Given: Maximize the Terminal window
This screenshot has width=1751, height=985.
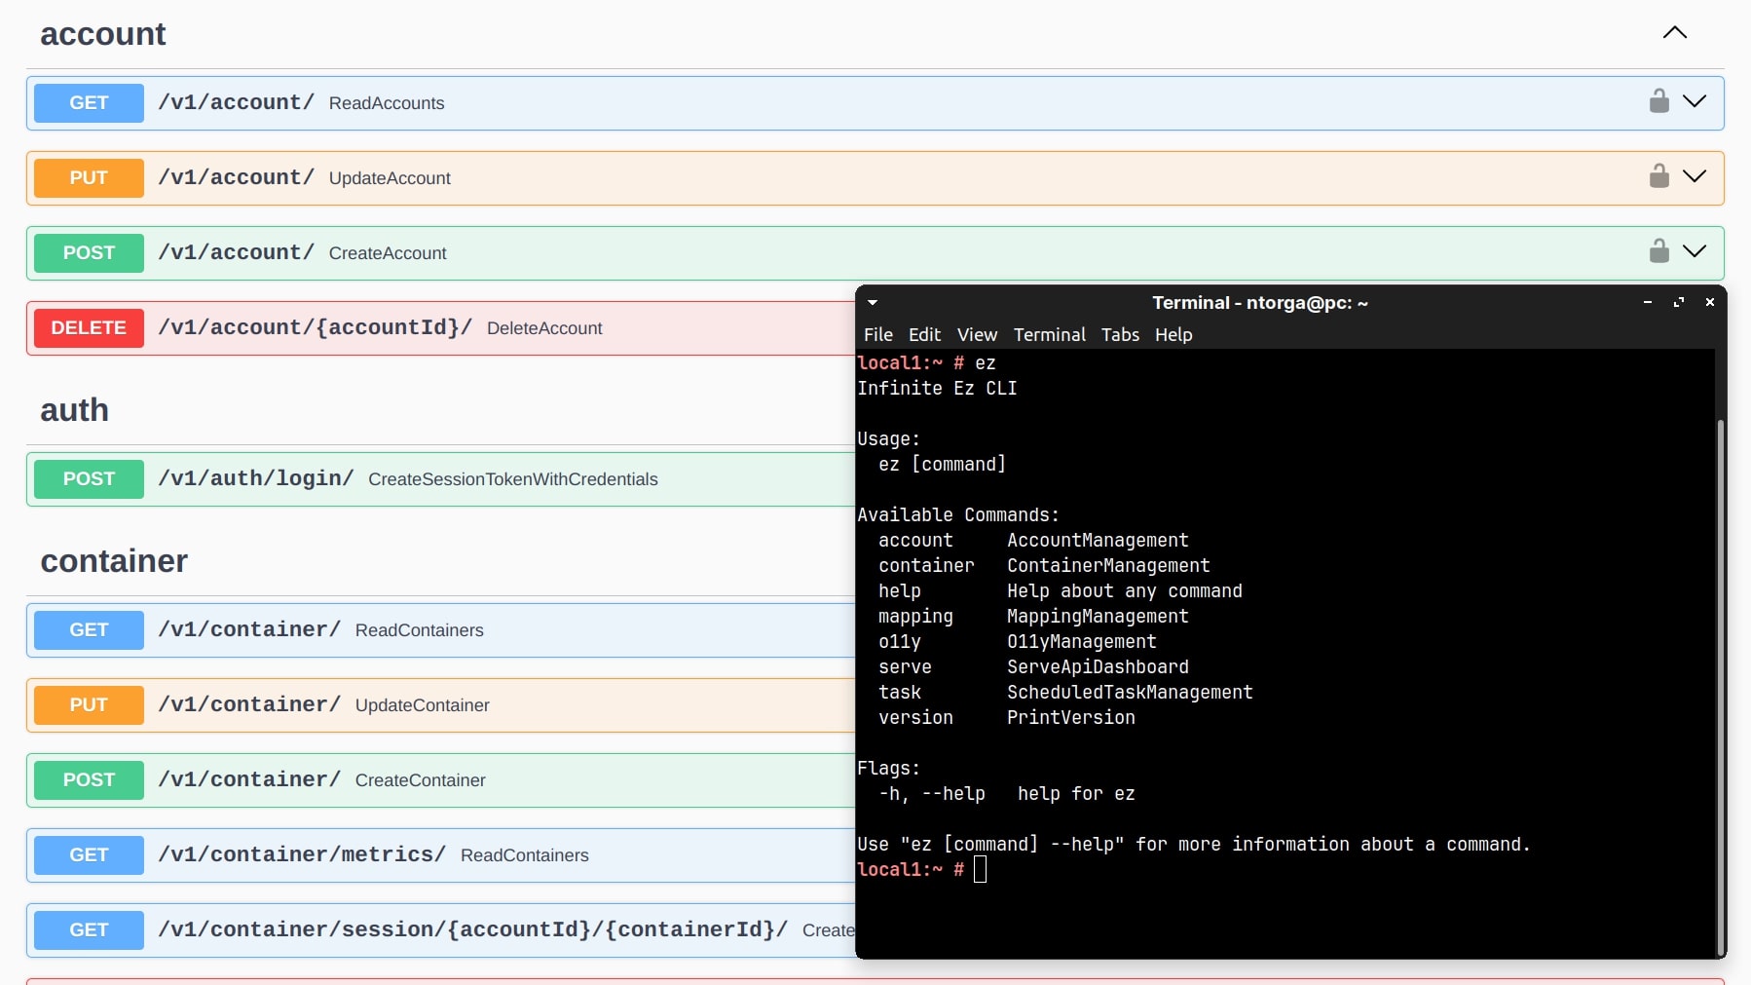Looking at the screenshot, I should pos(1678,303).
